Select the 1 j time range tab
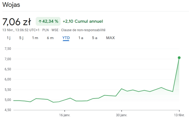The image size is (189, 119). click(8, 38)
